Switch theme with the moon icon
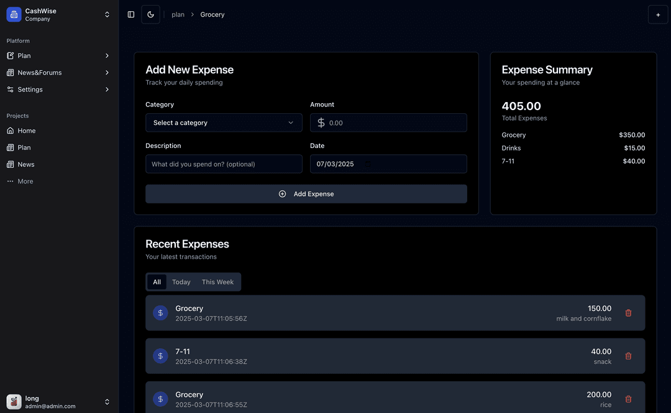Screen dimensions: 671x413 [x=150, y=14]
